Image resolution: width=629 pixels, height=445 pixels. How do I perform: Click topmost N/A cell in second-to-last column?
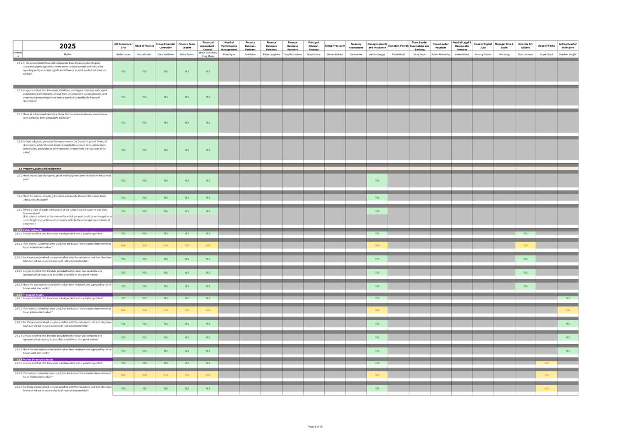tap(546, 363)
